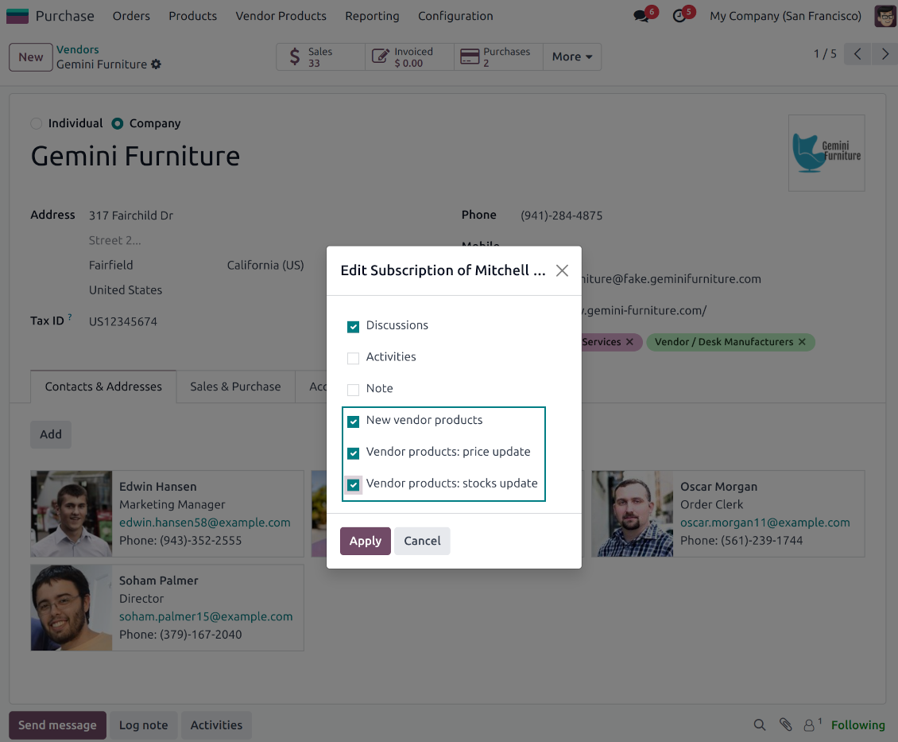Uncheck the Discussions checkbox

[x=353, y=326]
